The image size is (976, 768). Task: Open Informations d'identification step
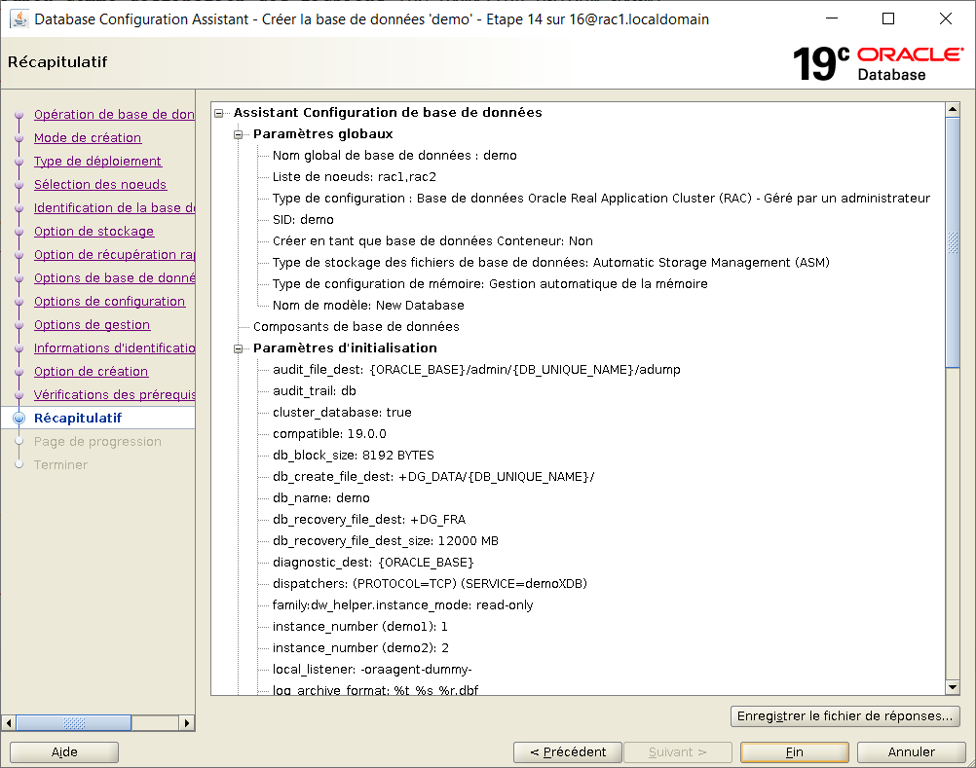(x=114, y=347)
